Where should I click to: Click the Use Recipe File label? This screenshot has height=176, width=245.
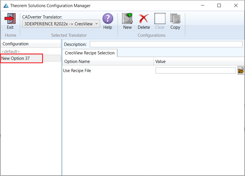pos(77,71)
